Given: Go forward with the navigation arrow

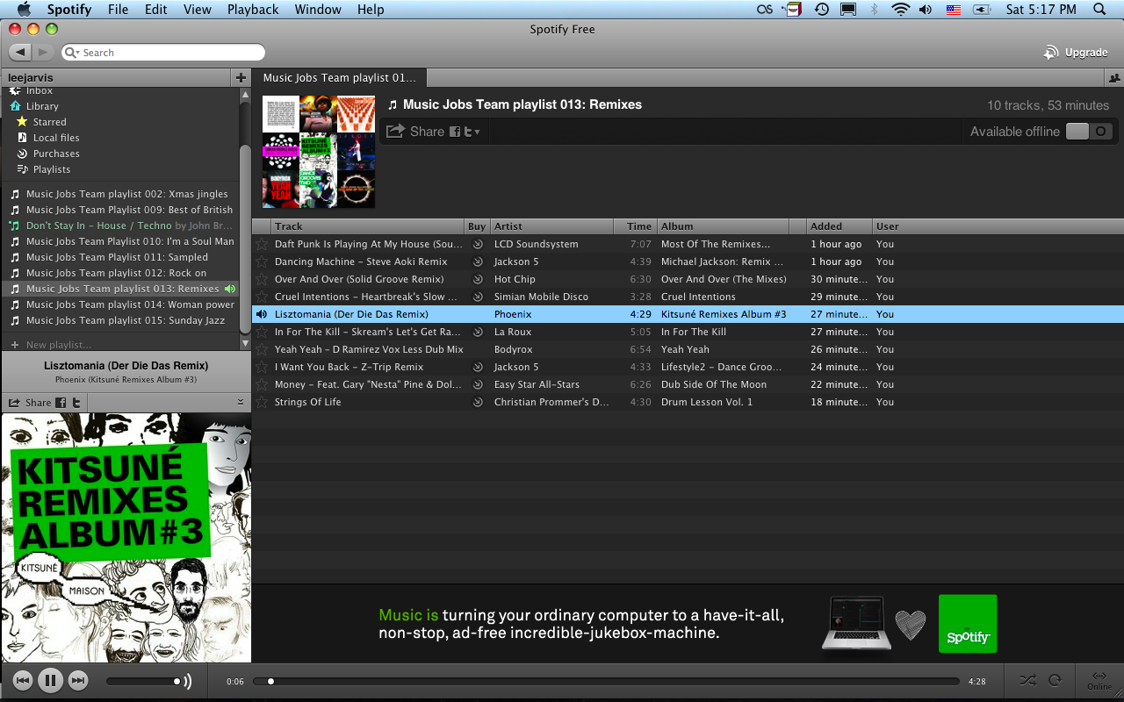Looking at the screenshot, I should 43,53.
